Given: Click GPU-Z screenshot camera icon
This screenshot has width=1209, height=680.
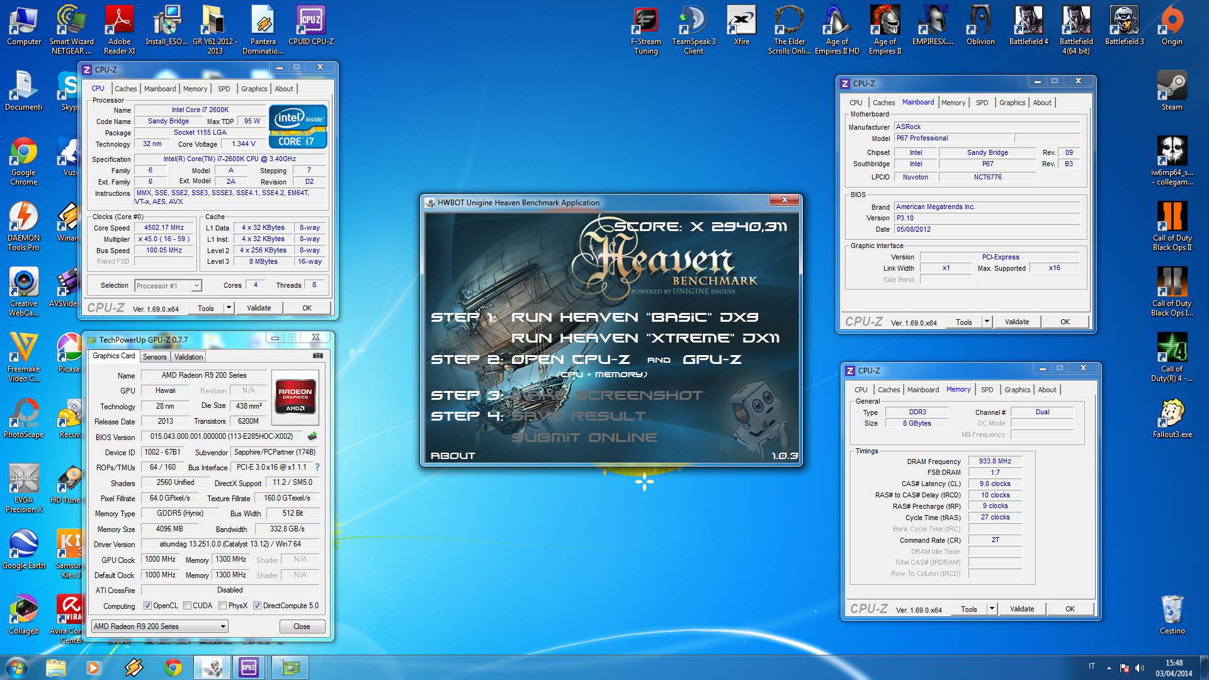Looking at the screenshot, I should pyautogui.click(x=318, y=356).
